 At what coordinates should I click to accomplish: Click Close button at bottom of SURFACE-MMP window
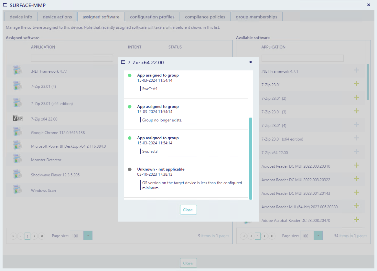(188, 263)
